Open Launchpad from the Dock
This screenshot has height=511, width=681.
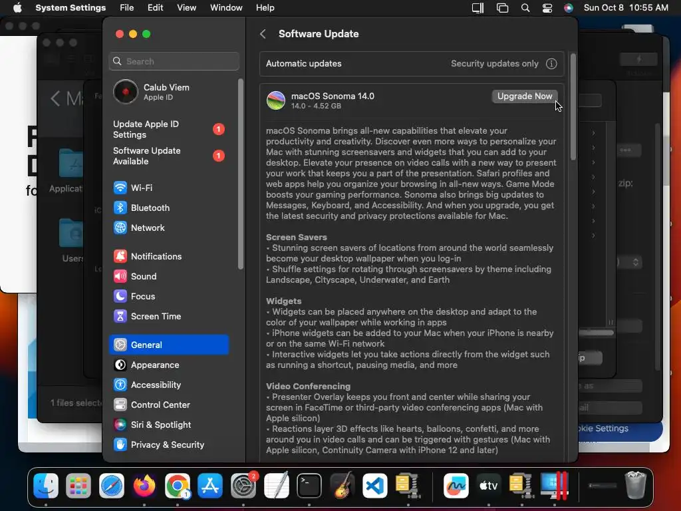78,485
